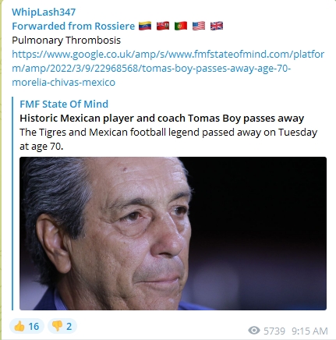This screenshot has width=336, height=340.
Task: Open the article preview photo
Action: click(173, 233)
